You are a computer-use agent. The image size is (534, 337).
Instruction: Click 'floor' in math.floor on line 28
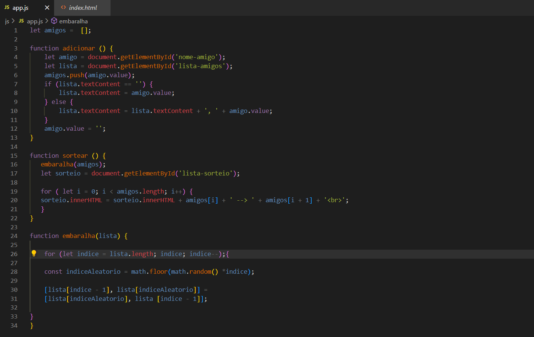(x=159, y=271)
